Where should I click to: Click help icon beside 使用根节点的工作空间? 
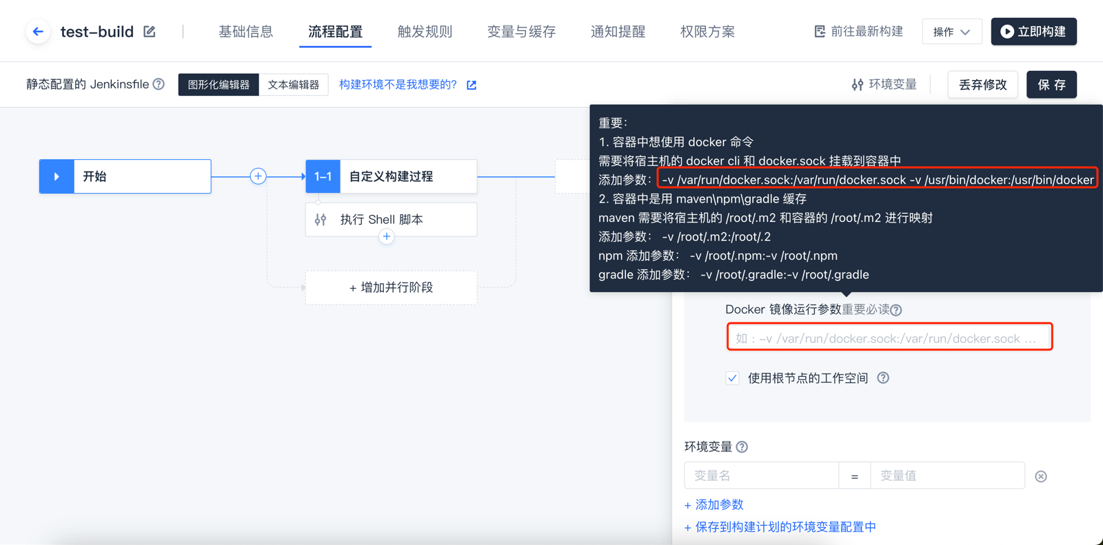pos(883,378)
